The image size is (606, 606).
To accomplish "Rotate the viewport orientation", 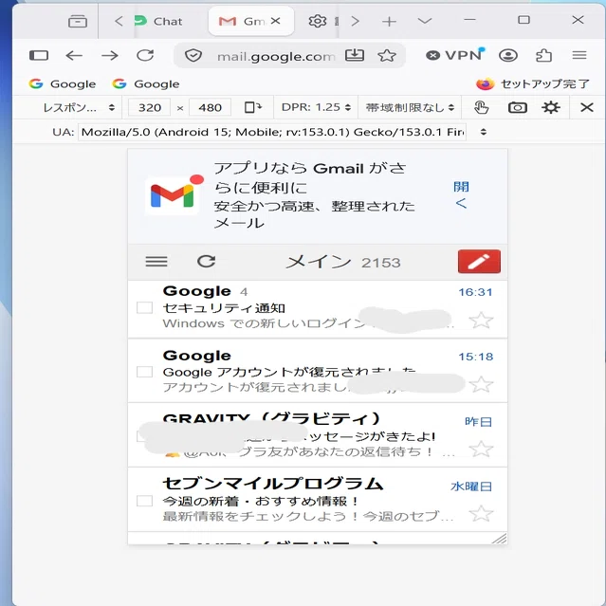I will coord(253,107).
